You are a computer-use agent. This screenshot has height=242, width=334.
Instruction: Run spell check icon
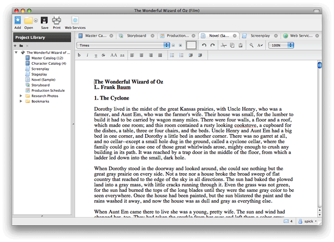[x=260, y=45]
